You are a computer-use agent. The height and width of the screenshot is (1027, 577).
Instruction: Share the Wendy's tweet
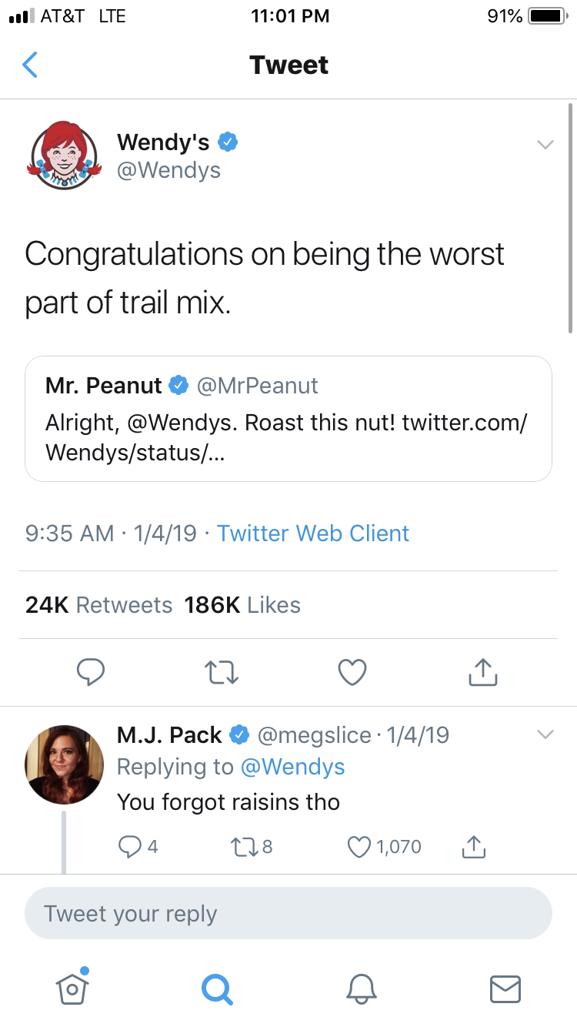click(483, 673)
